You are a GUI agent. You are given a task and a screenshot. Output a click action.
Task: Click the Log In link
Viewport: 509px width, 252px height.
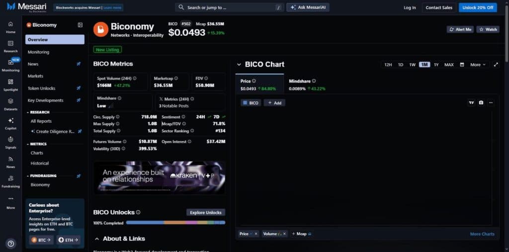410,7
